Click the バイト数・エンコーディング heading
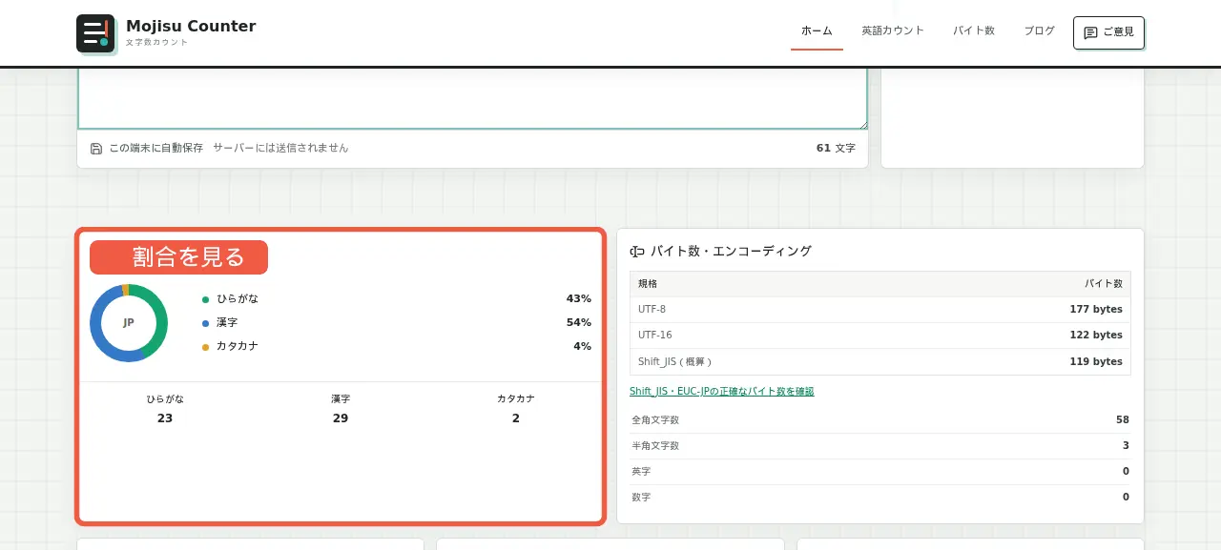Image resolution: width=1221 pixels, height=550 pixels. click(732, 252)
